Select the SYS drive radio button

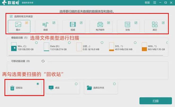click(135, 43)
